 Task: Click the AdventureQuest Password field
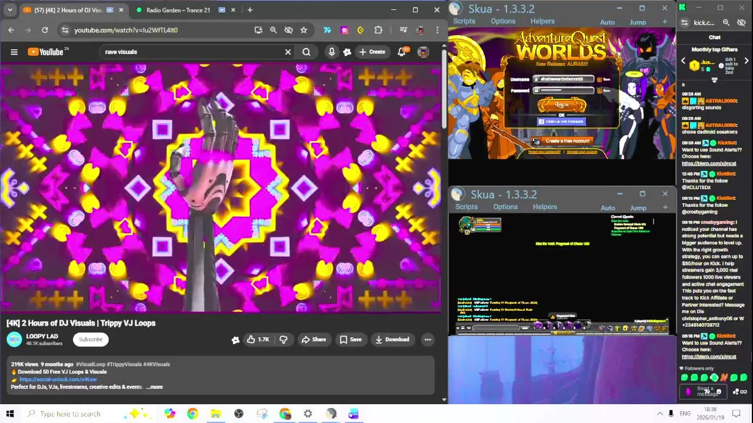[x=564, y=90]
